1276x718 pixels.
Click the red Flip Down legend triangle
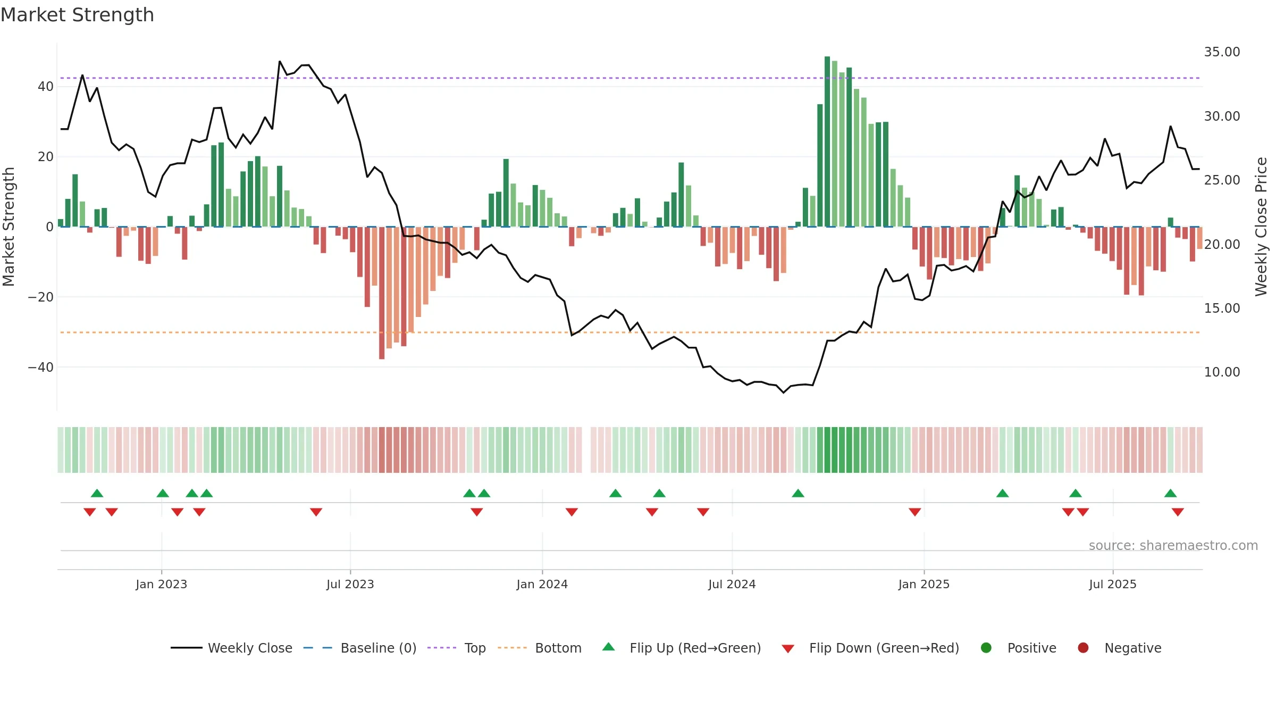click(788, 648)
